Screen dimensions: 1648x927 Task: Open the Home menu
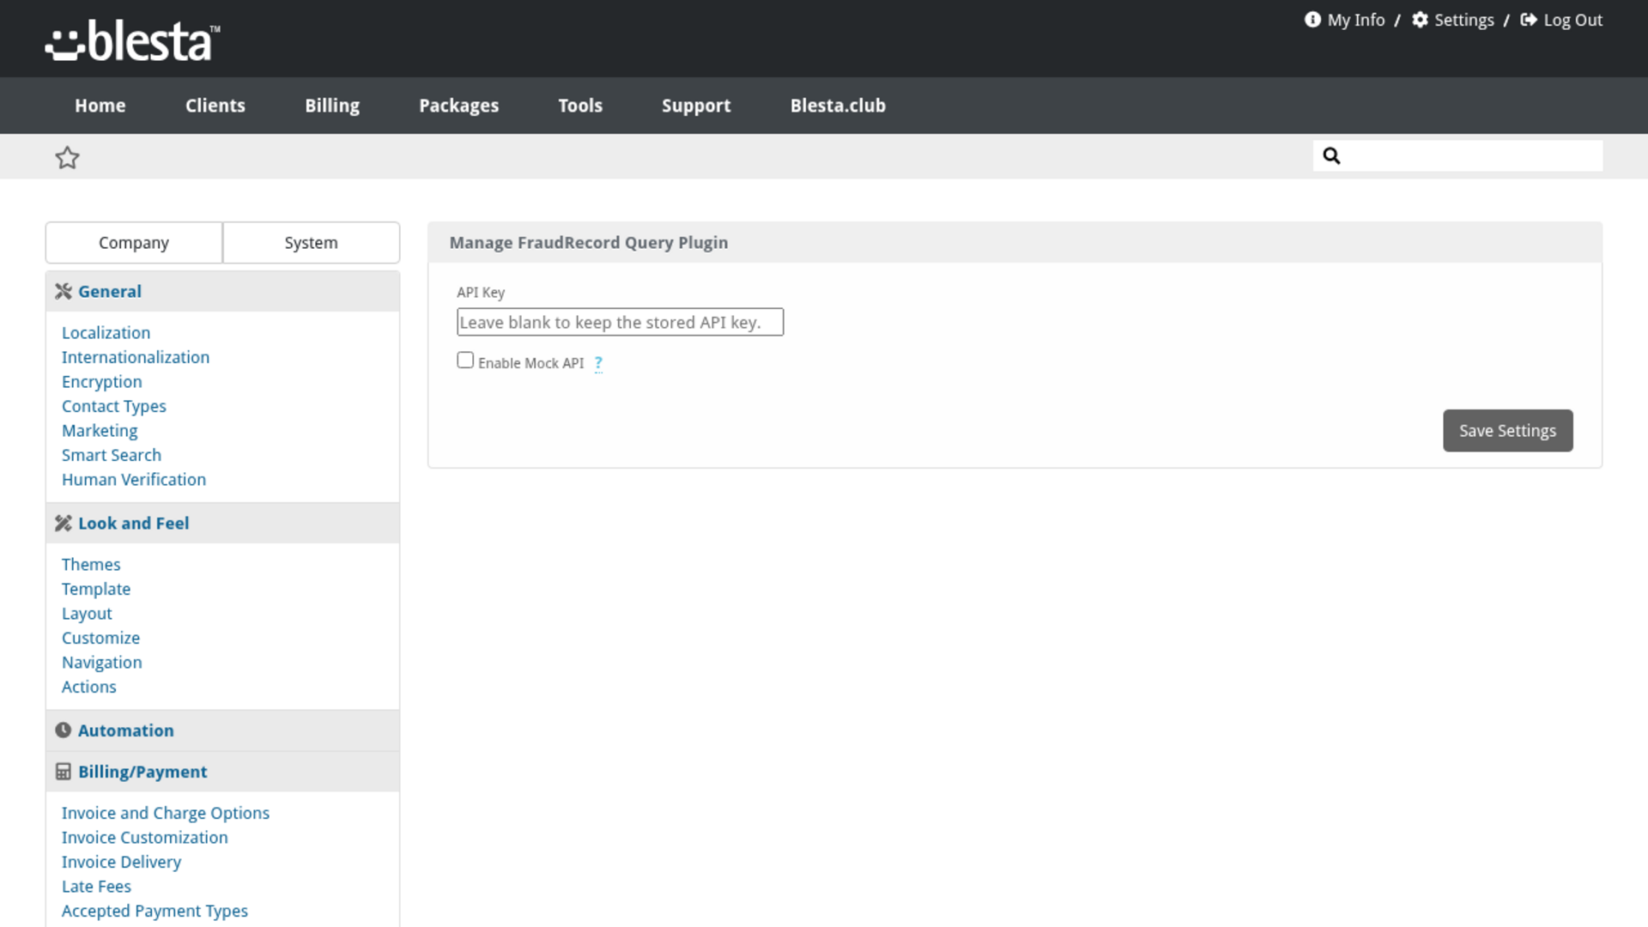[100, 106]
